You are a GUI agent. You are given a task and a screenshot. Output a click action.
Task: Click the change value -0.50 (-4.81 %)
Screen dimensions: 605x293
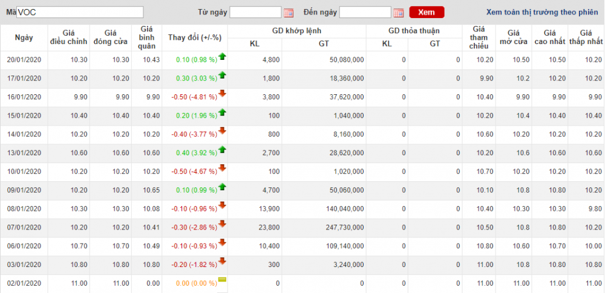[194, 97]
